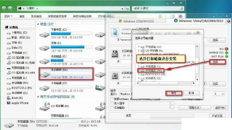Click the search magnifier icon in Explorer

(182, 8)
